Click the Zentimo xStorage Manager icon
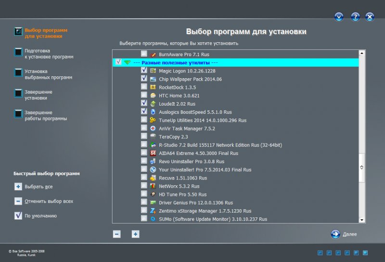The image size is (385, 262). 153,211
